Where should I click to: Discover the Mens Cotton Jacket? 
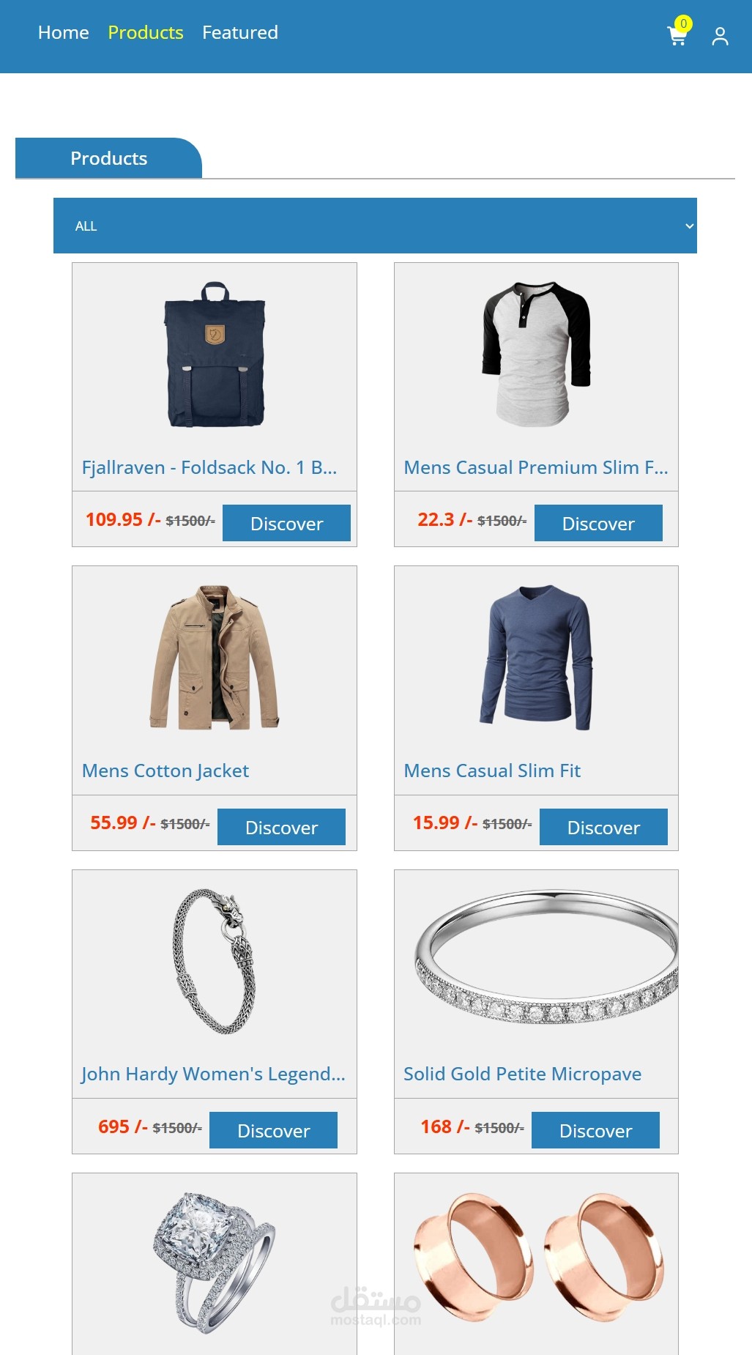(281, 827)
